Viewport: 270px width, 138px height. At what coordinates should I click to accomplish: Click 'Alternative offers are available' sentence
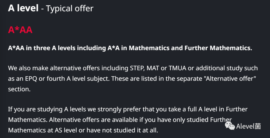[x=93, y=120]
